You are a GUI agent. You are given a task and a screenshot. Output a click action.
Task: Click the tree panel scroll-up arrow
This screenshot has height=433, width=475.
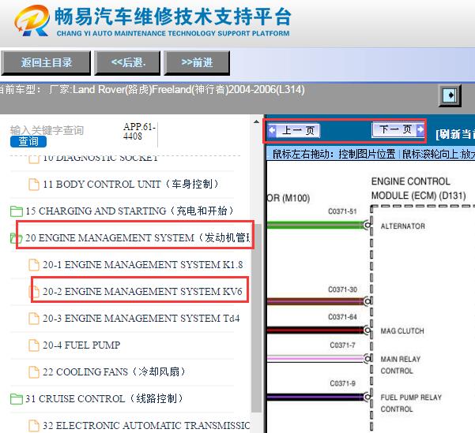point(256,122)
